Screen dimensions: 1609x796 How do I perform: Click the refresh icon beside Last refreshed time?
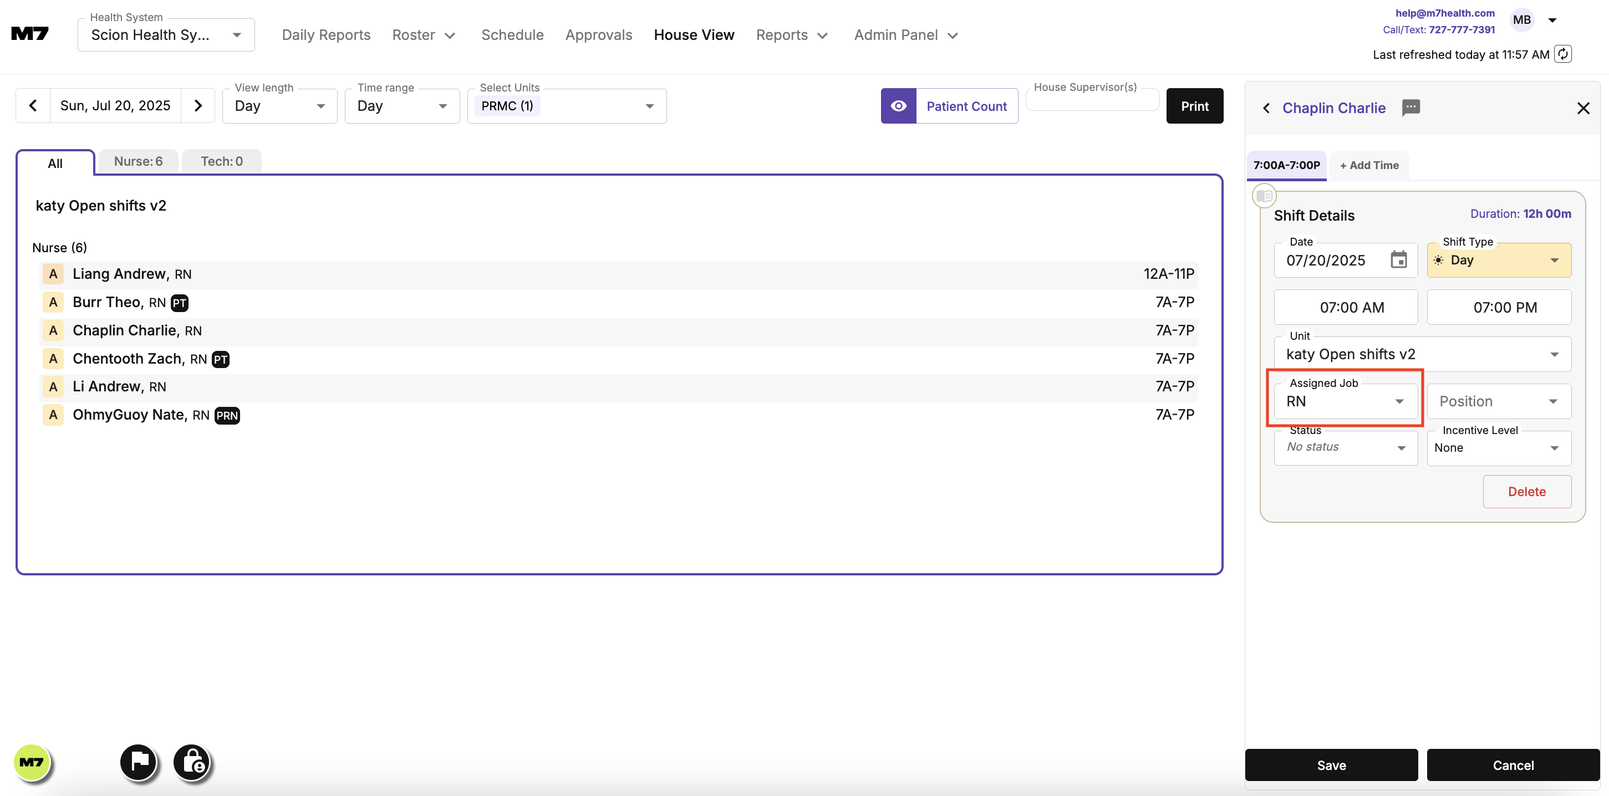(x=1564, y=54)
